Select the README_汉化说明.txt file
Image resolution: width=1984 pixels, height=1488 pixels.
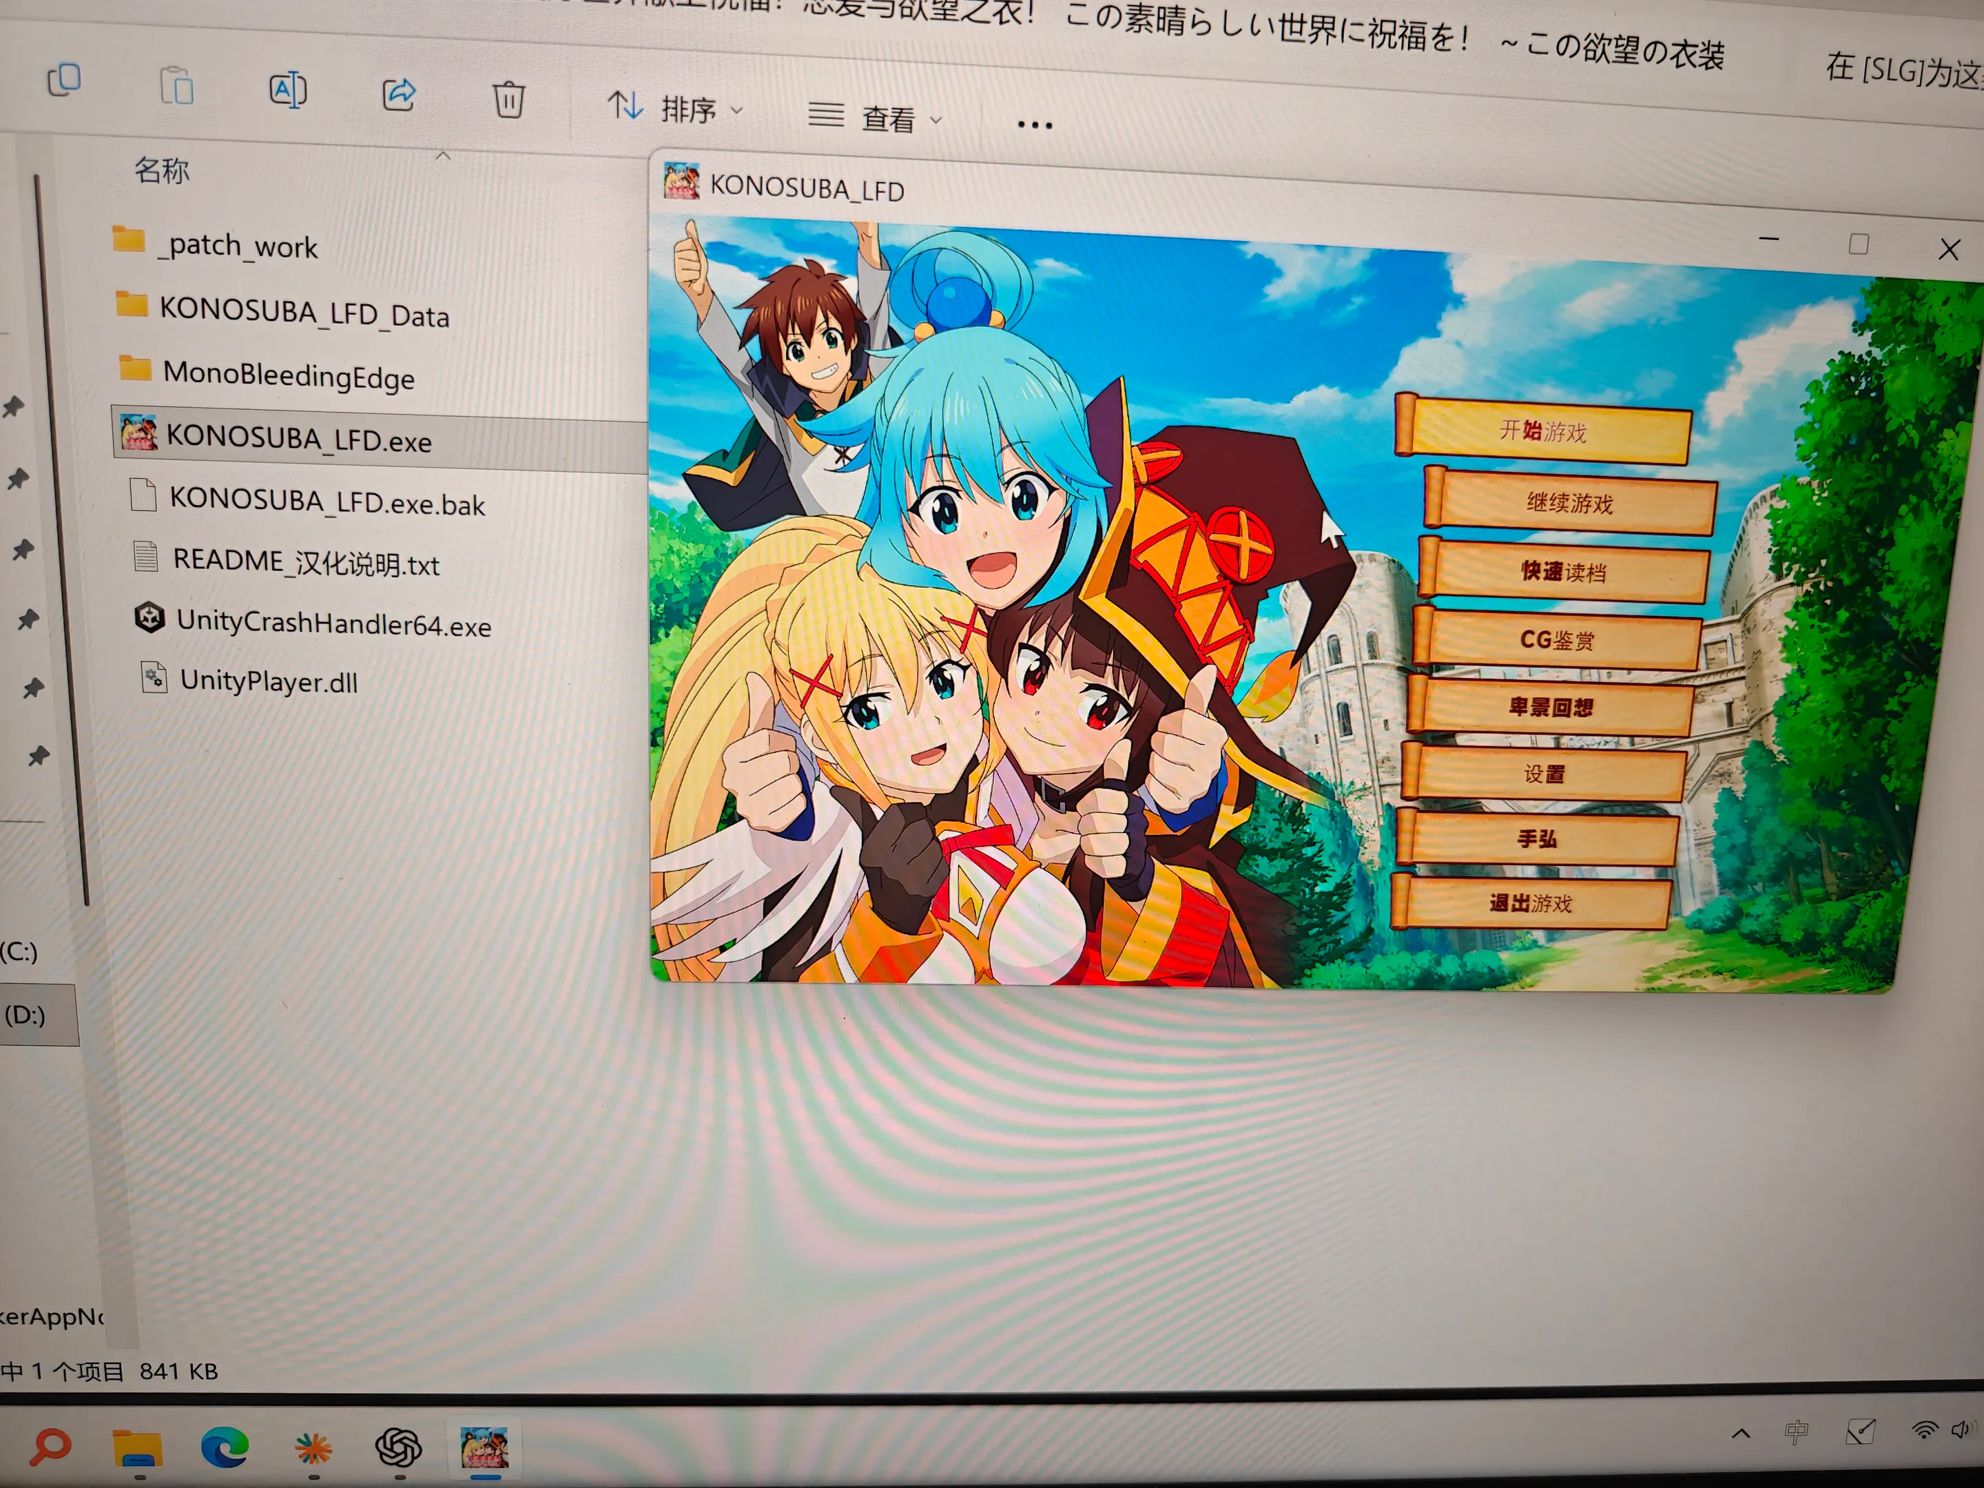(x=286, y=561)
